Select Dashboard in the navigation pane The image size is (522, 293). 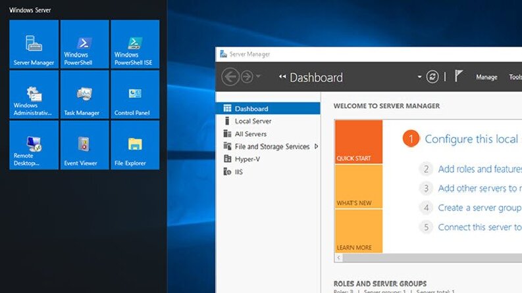coord(268,108)
